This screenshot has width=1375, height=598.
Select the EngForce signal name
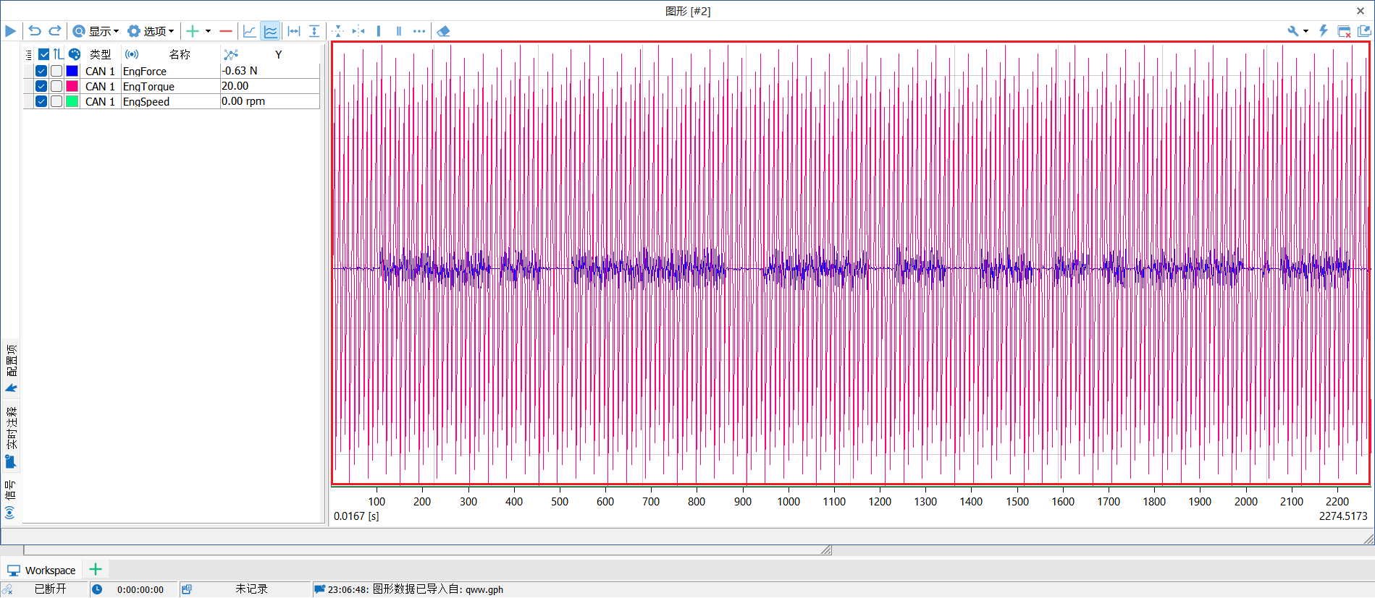[145, 71]
